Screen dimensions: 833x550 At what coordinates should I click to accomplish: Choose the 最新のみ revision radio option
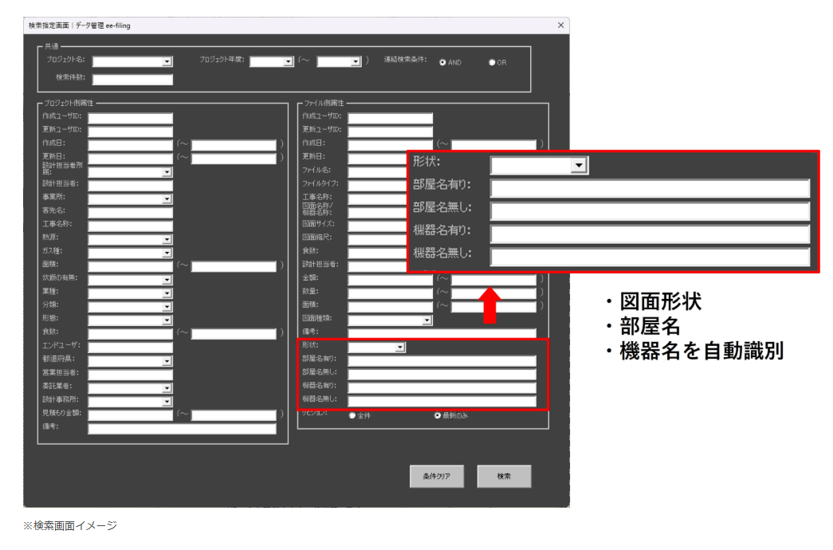click(438, 415)
